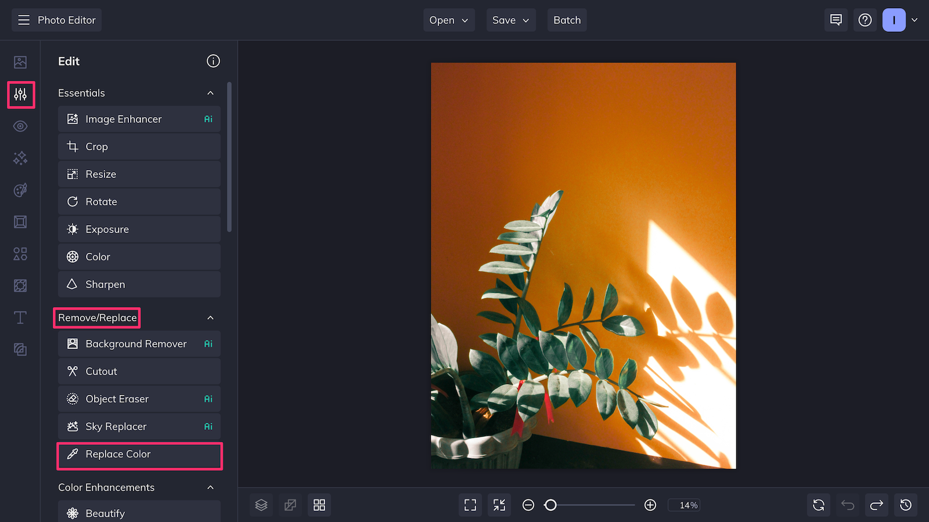Click the 14% zoom percentage field
Screen dimensions: 929x522
(684, 505)
